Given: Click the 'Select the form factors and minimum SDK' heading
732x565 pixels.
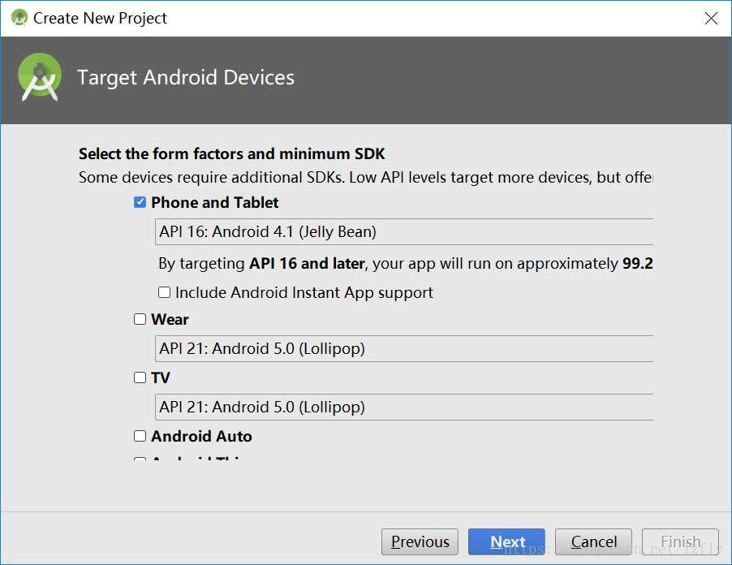Looking at the screenshot, I should click(x=231, y=153).
